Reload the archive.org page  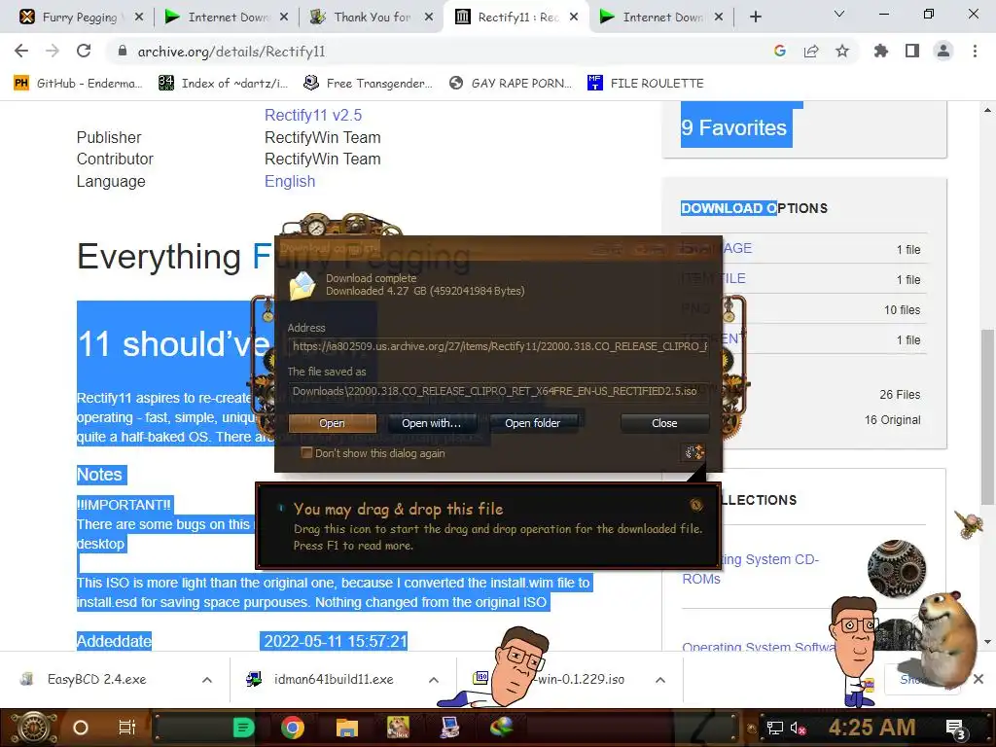(84, 51)
